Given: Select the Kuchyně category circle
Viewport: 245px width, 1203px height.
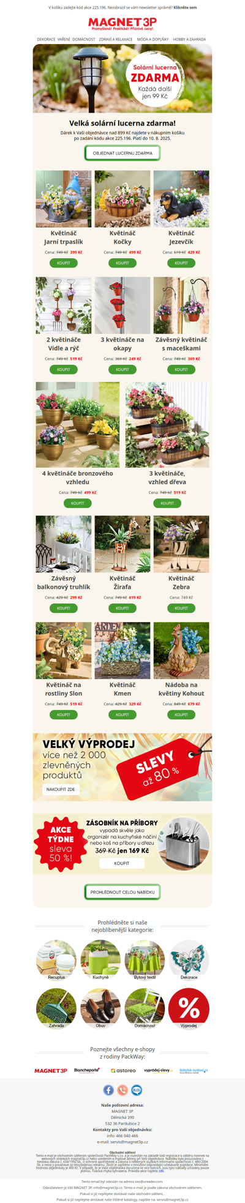Looking at the screenshot, I should pos(100,960).
